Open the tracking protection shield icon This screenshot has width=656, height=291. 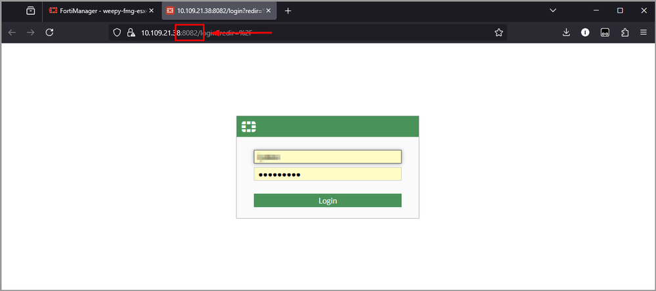pyautogui.click(x=118, y=32)
